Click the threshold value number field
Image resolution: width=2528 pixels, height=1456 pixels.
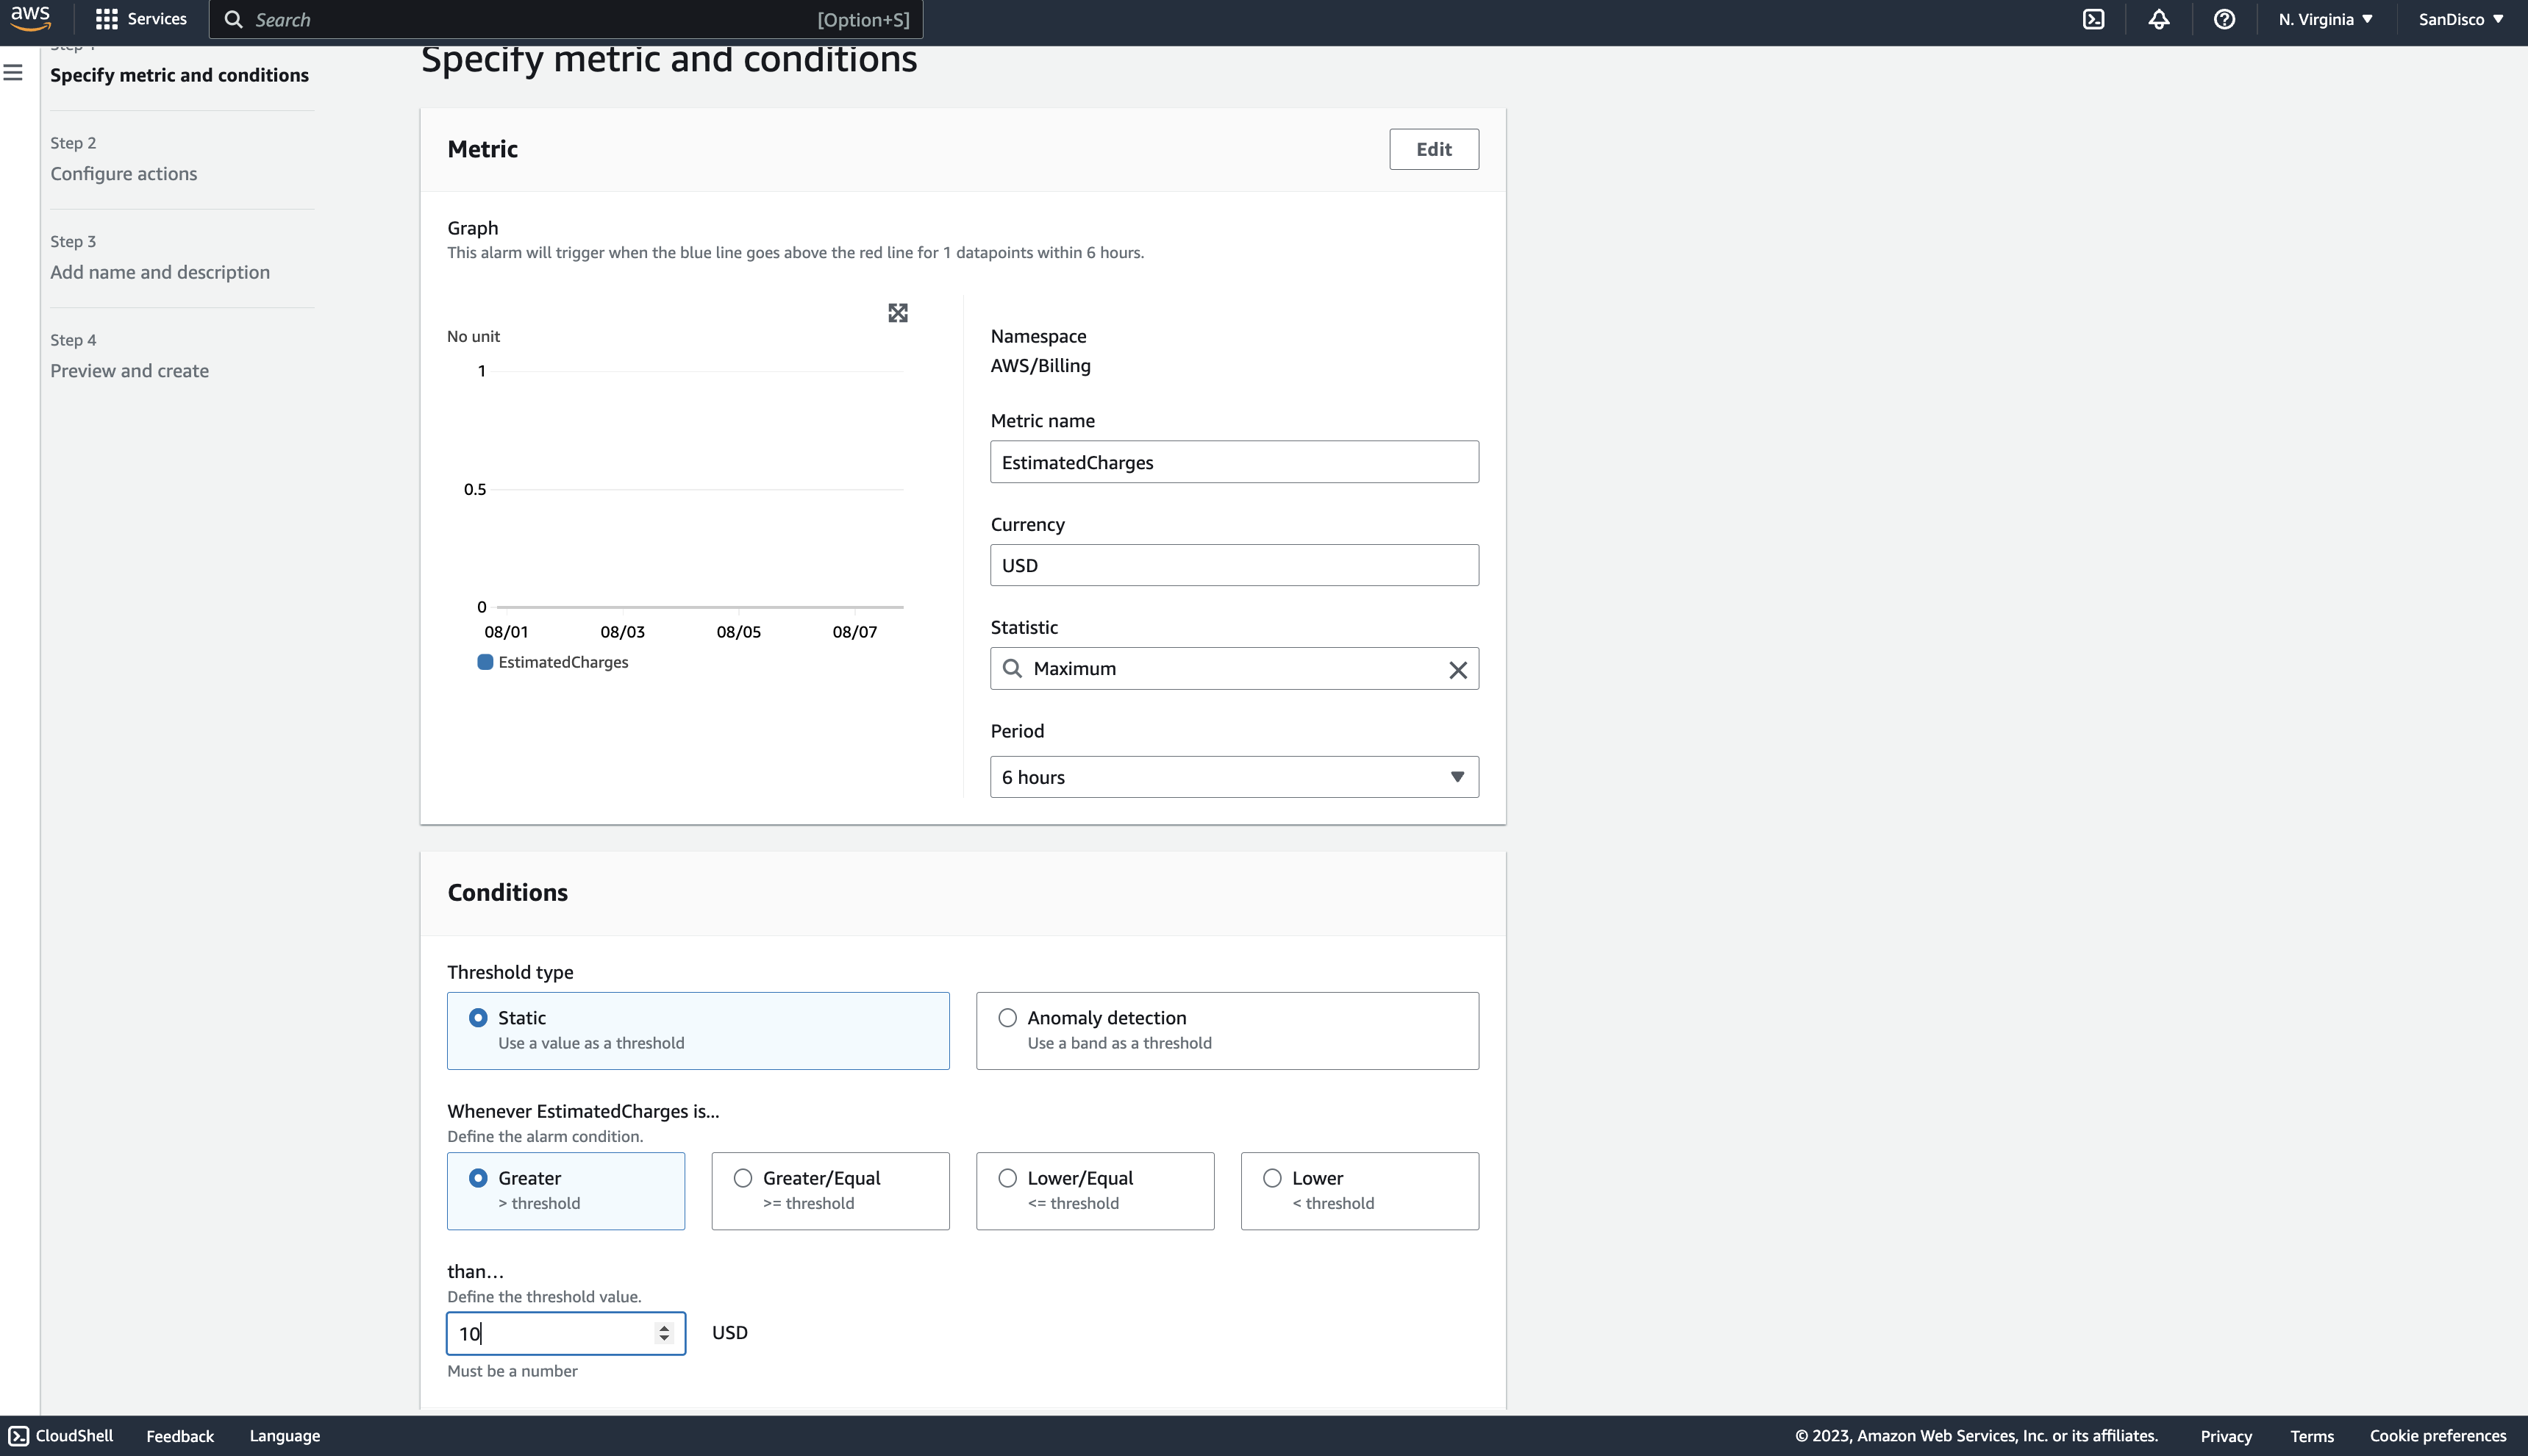(x=551, y=1333)
